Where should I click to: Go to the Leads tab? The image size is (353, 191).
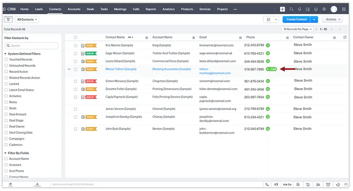coord(39,9)
